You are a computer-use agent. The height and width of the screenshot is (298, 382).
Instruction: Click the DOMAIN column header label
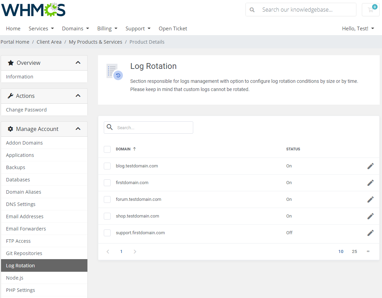123,149
